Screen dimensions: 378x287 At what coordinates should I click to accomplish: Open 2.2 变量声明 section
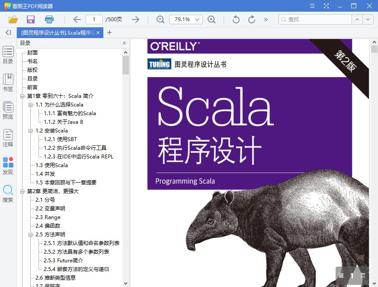pyautogui.click(x=50, y=209)
